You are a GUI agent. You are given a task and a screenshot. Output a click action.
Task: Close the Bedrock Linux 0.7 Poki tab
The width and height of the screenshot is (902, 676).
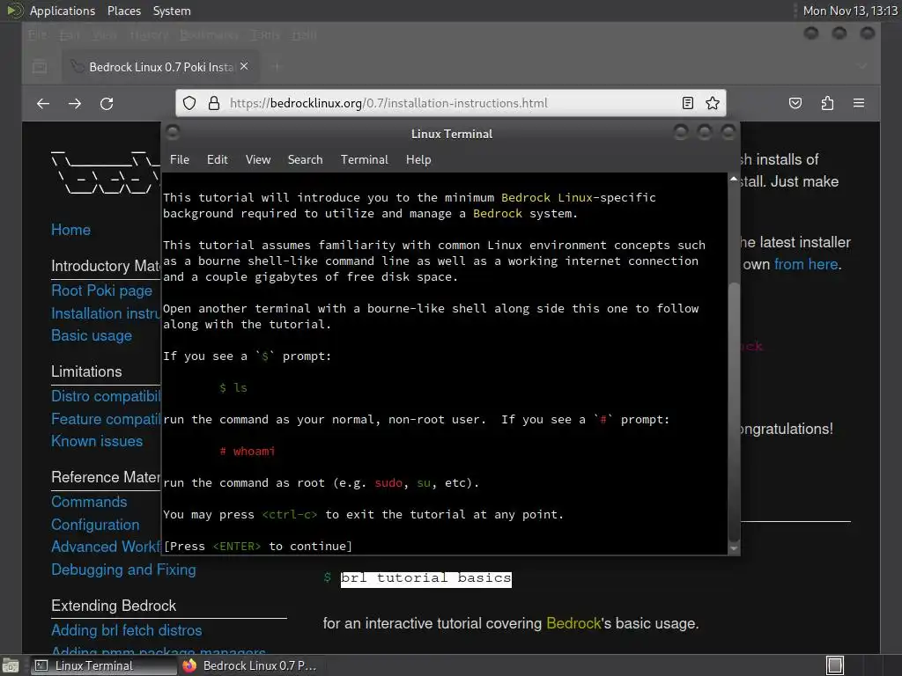pos(244,67)
